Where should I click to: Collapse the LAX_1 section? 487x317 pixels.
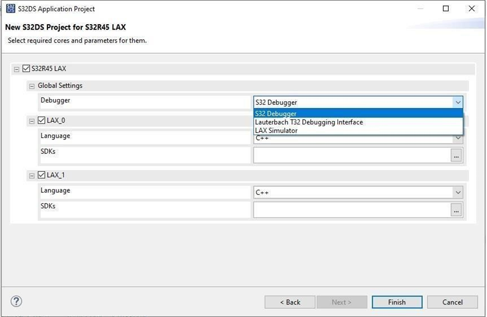32,174
